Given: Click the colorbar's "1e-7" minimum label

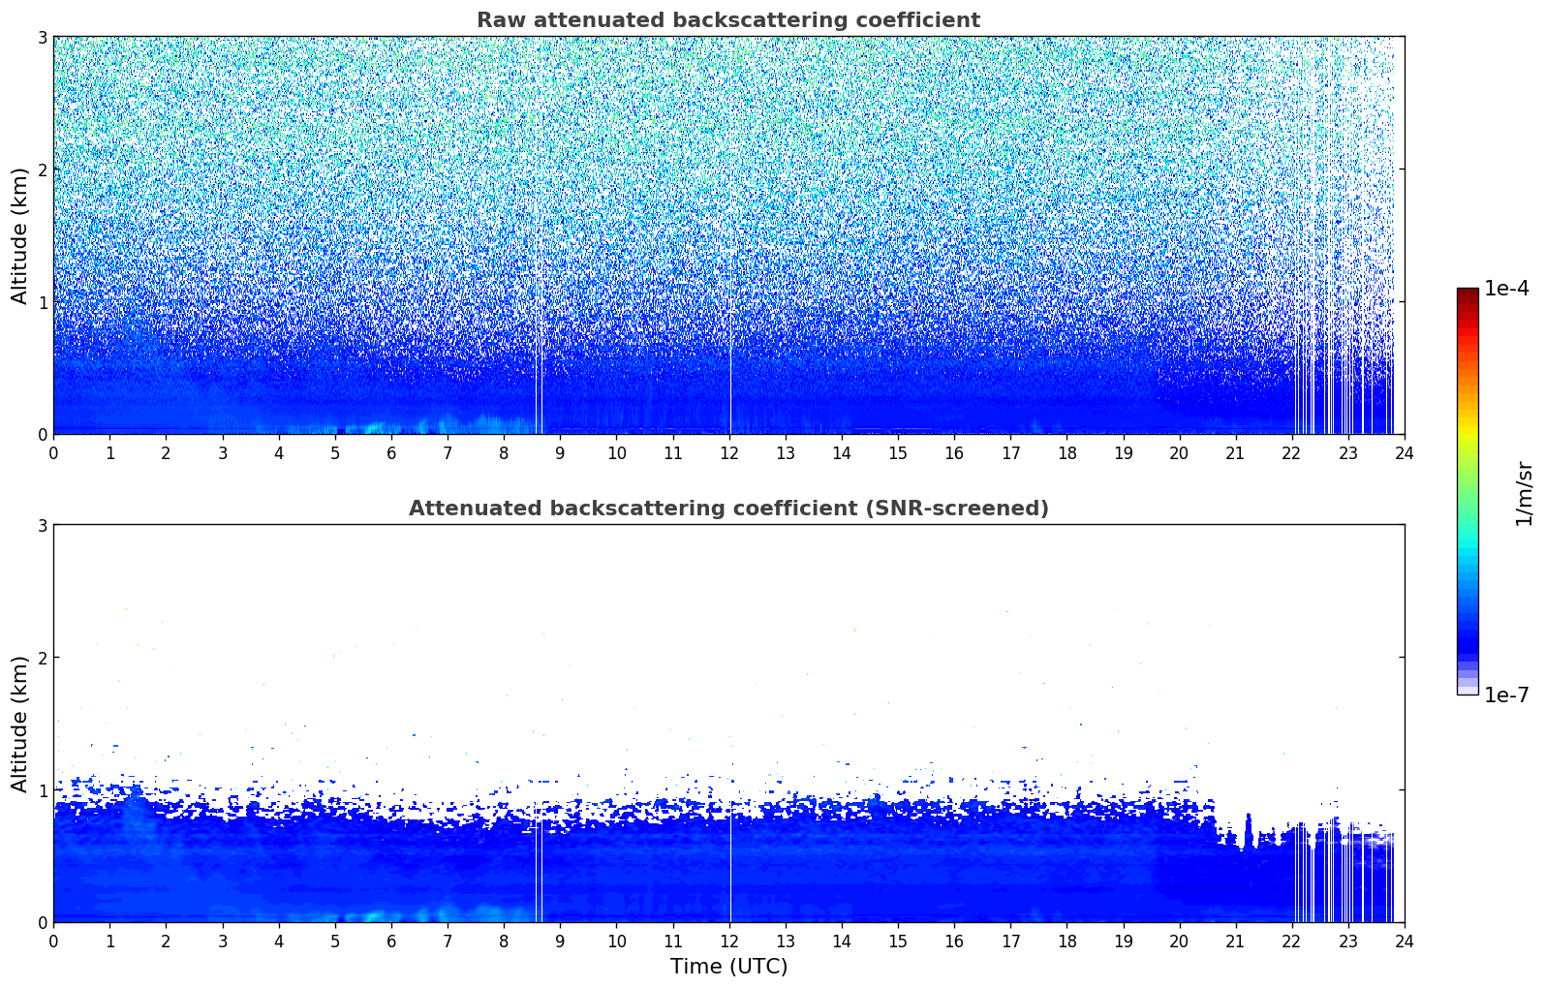Looking at the screenshot, I should (1505, 695).
